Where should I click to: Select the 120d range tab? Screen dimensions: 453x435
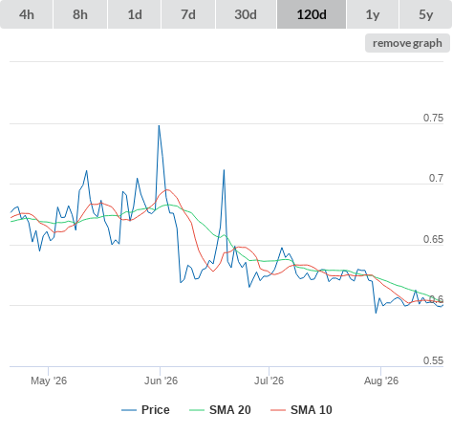coord(312,14)
